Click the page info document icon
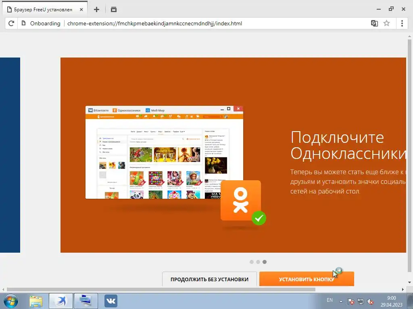This screenshot has height=309, width=413. 23,23
